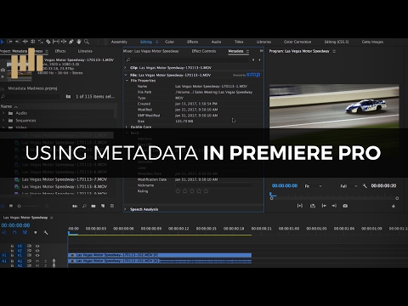Expand the Dublin Core group

click(127, 127)
